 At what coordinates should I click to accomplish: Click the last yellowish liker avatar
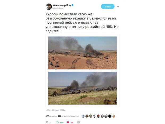(x=114, y=116)
